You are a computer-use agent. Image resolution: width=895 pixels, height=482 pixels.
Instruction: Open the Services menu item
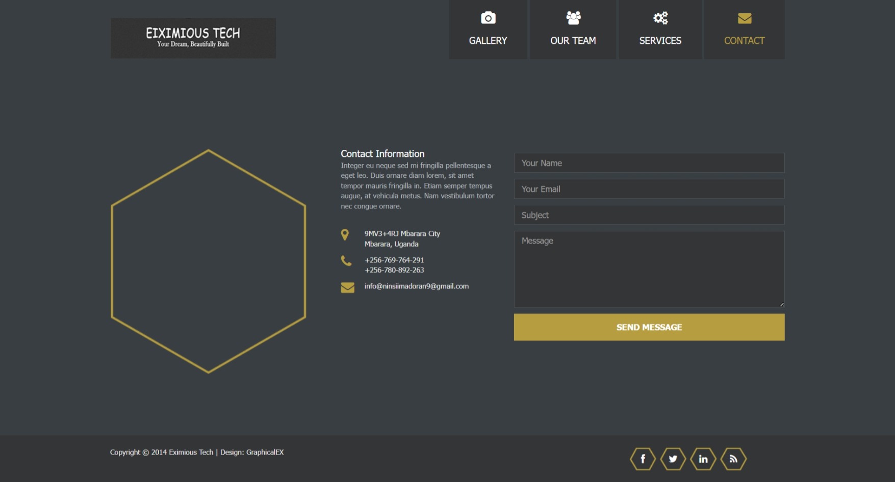(x=660, y=40)
